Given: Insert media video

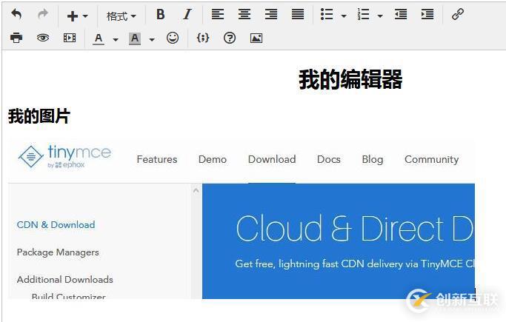Looking at the screenshot, I should 70,38.
